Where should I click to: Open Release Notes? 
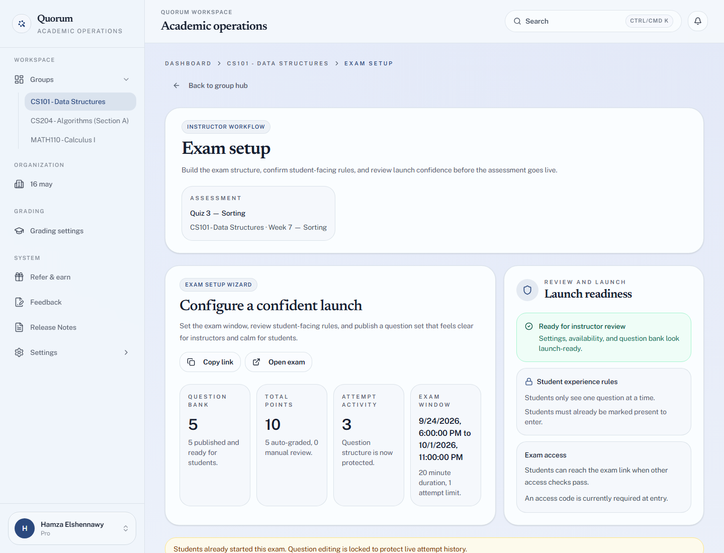pos(72,327)
